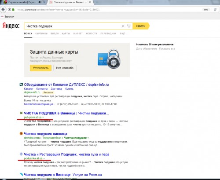The height and width of the screenshot is (180, 220).
Task: Open Чистка подушек винница result title
Action: [45, 134]
